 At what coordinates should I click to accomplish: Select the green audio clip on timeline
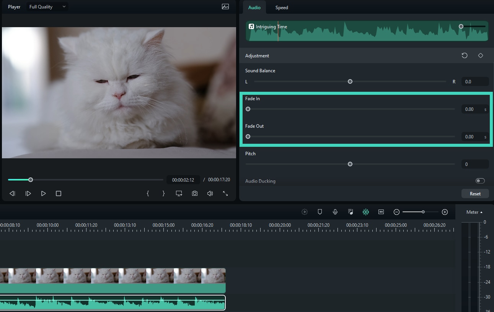tap(112, 302)
